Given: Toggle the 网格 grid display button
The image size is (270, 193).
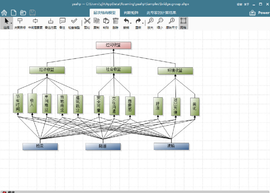Looking at the screenshot, I should [183, 23].
